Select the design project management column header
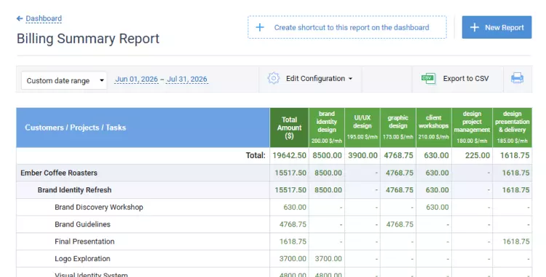 click(x=472, y=128)
